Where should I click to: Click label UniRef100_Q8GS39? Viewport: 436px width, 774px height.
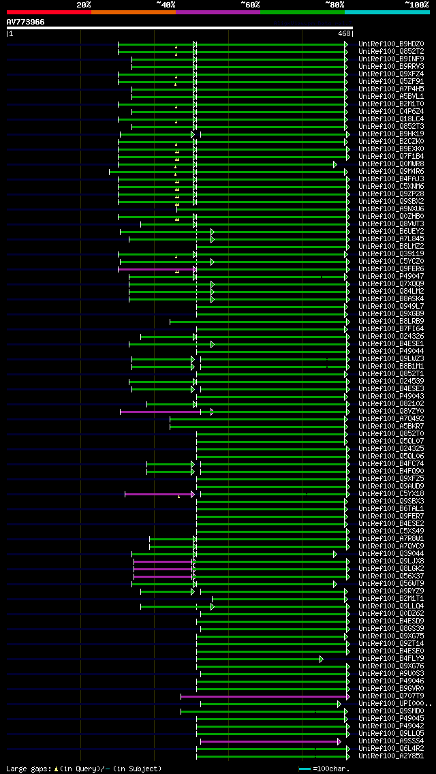391,629
